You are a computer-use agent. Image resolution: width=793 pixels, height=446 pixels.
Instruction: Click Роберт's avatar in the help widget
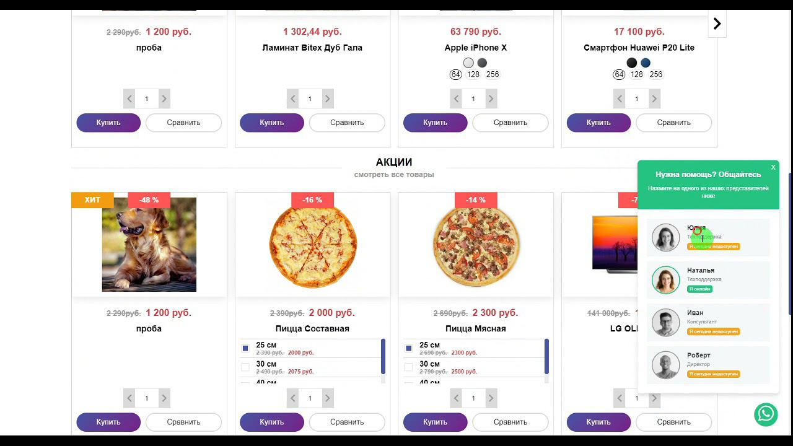coord(666,365)
